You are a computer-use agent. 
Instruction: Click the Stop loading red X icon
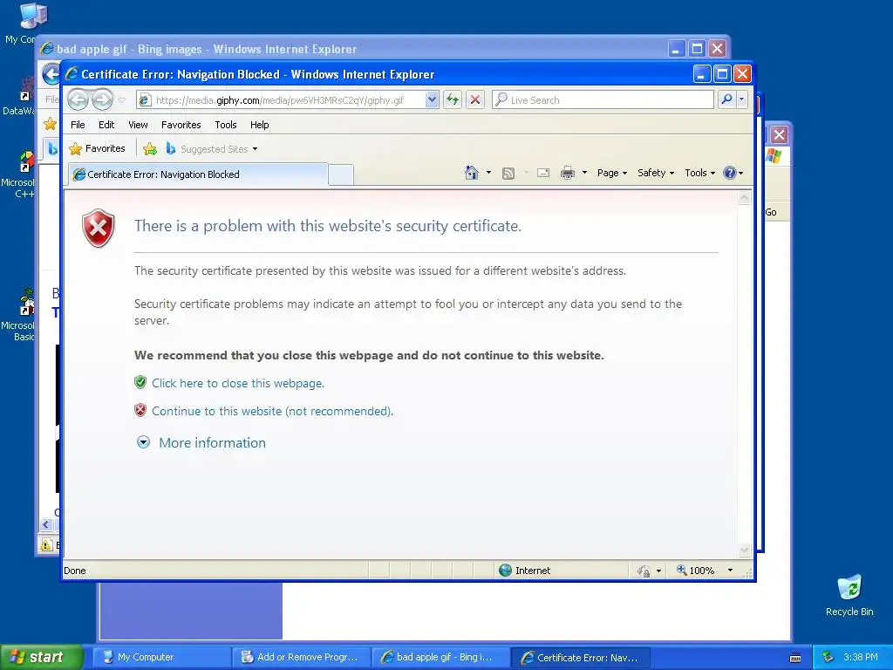click(475, 100)
